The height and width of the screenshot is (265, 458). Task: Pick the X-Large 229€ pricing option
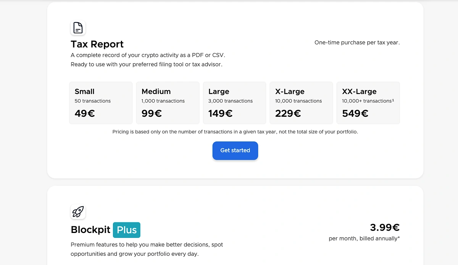(301, 103)
